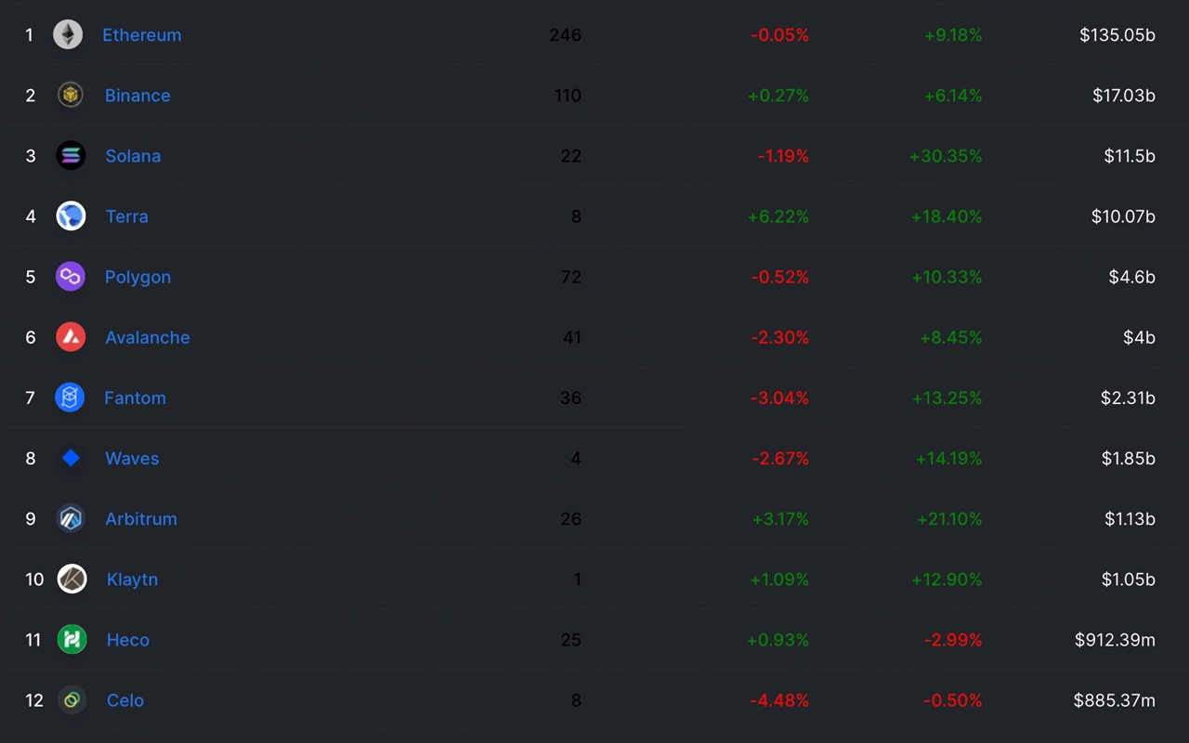
Task: Go to the Arbitrum link
Action: pyautogui.click(x=140, y=518)
